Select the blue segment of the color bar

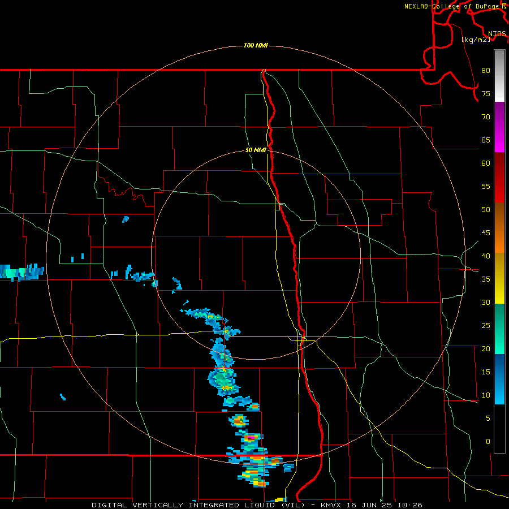coord(499,379)
